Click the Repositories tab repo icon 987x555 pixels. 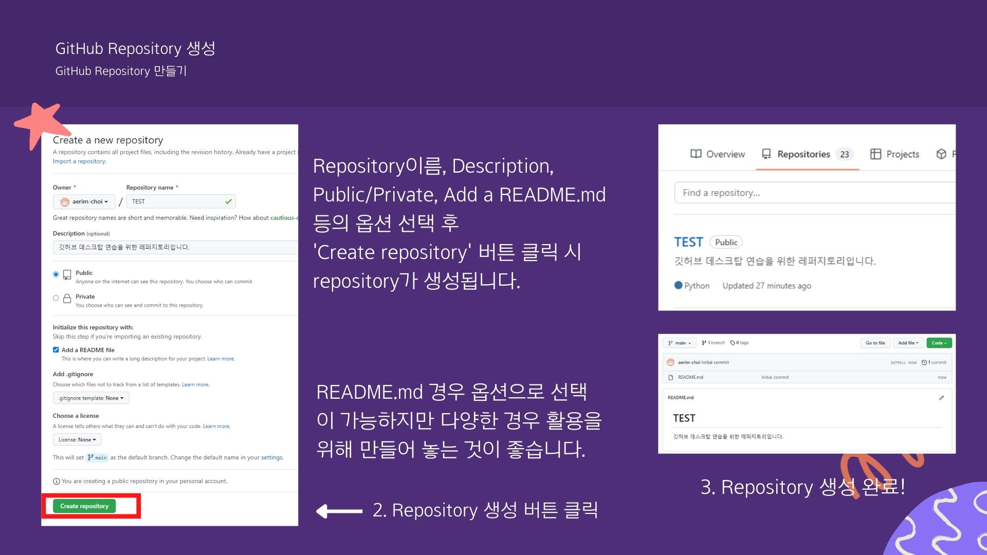tap(766, 154)
